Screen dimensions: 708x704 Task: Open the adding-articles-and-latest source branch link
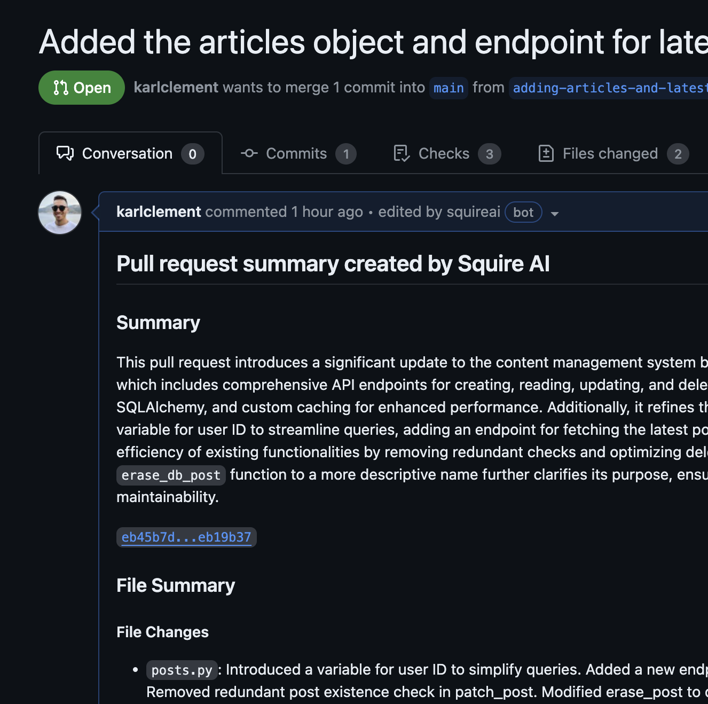(609, 88)
